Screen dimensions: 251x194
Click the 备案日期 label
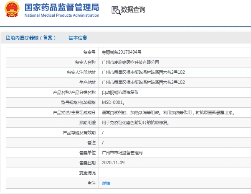pos(87,163)
